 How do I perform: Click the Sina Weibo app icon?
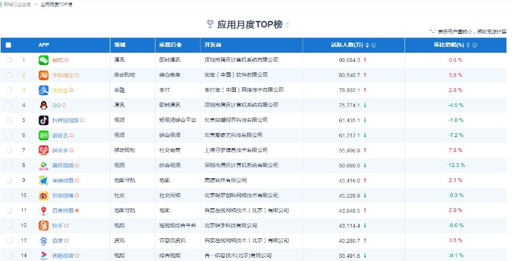[44, 195]
